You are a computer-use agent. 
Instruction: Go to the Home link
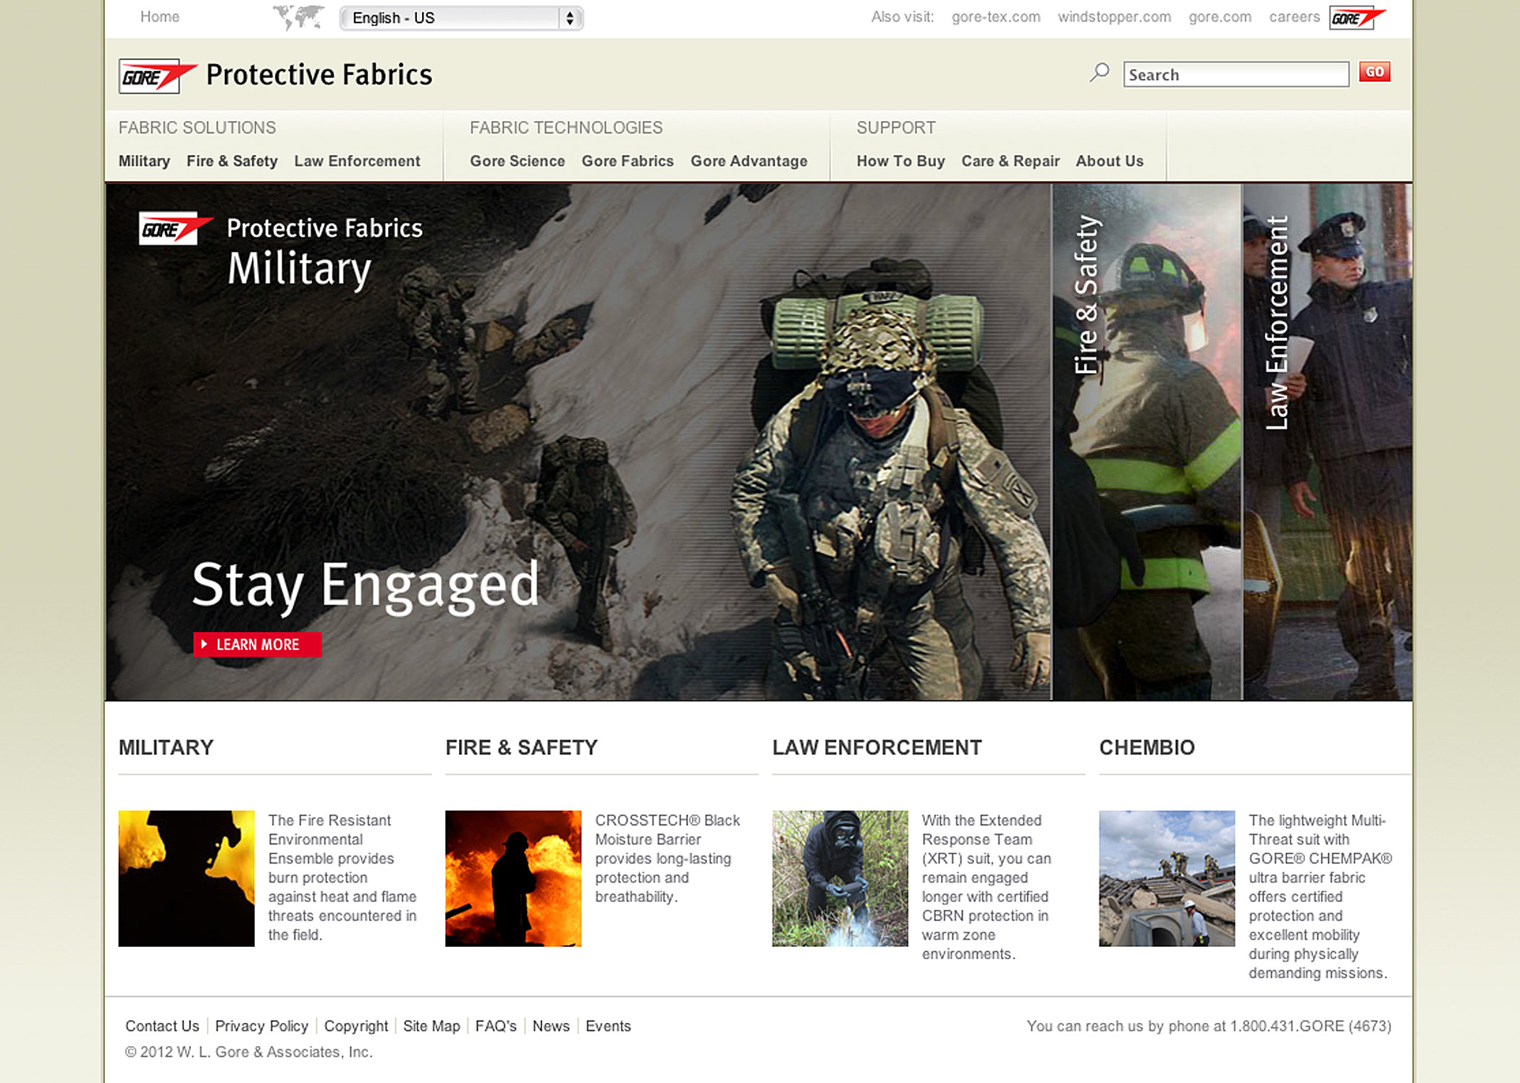coord(160,17)
